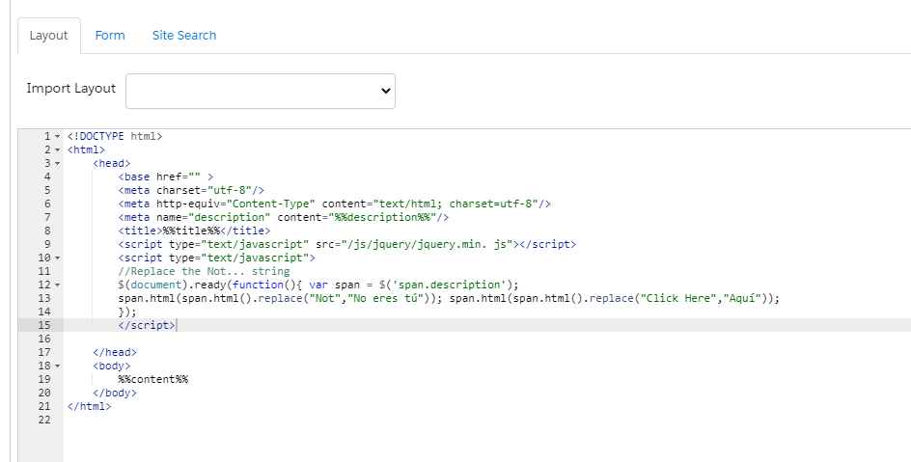Collapse the head section fold on line 3

click(x=58, y=163)
